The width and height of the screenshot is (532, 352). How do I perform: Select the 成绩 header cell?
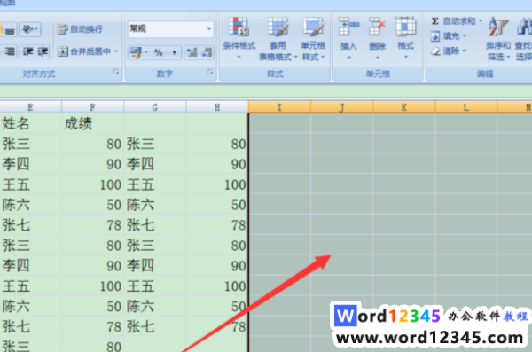coord(92,123)
